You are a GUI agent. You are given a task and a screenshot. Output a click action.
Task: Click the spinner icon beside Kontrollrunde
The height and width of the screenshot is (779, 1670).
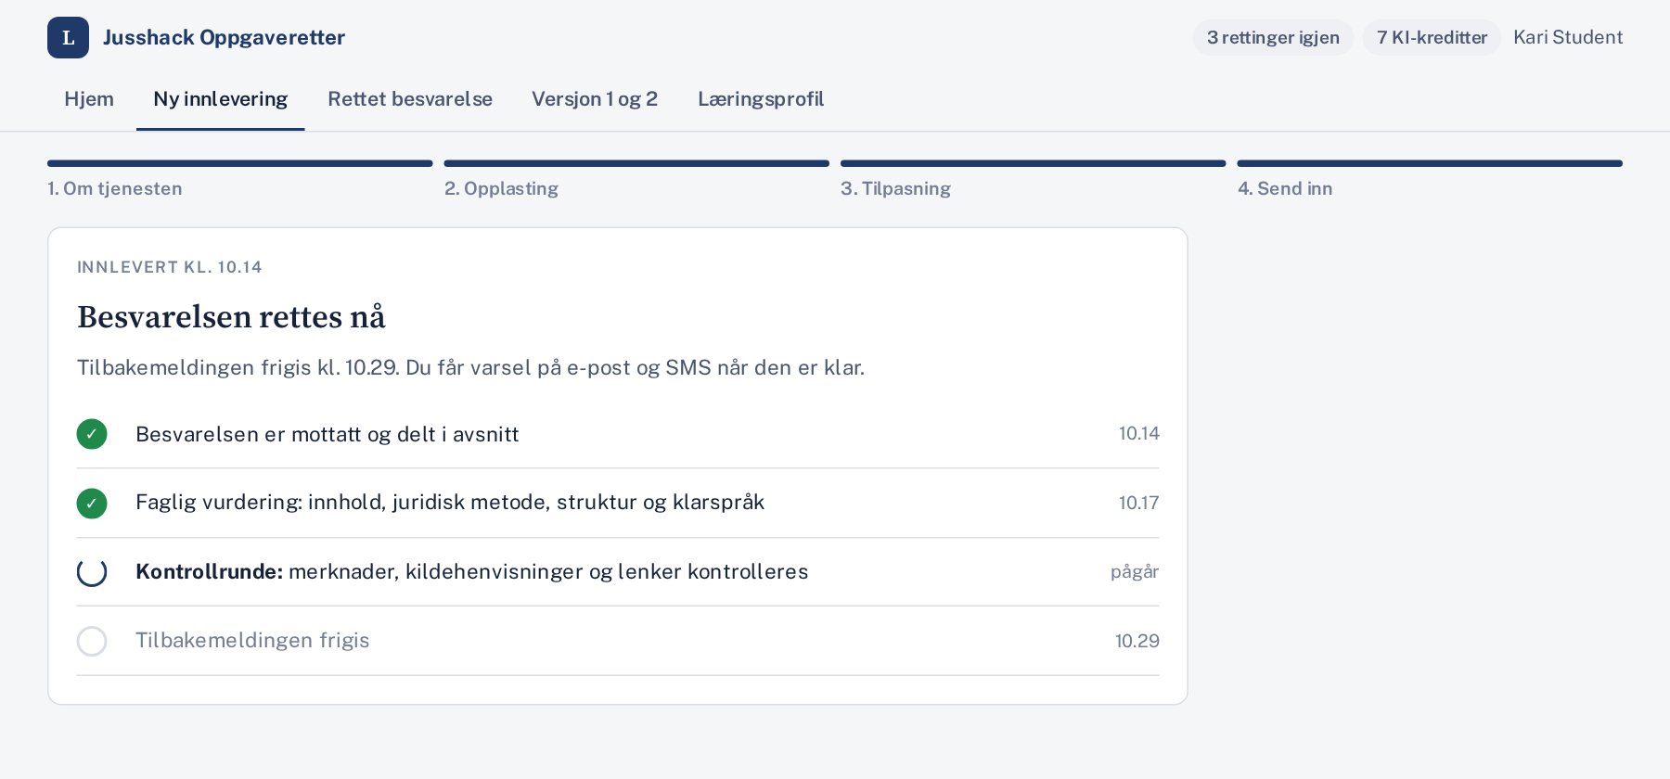pos(92,572)
